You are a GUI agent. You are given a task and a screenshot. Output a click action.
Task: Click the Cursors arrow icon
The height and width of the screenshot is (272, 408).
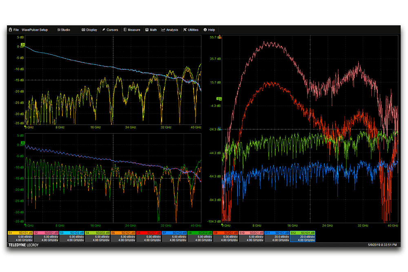tap(104, 30)
